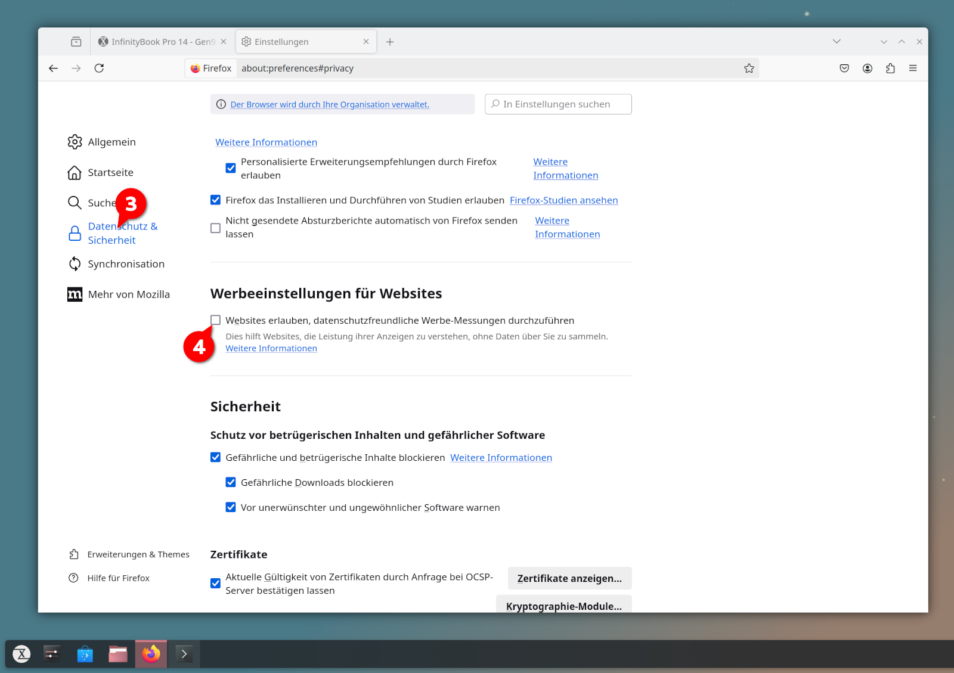This screenshot has width=954, height=673.
Task: Expand the list-all-tabs chevron
Action: (x=837, y=42)
